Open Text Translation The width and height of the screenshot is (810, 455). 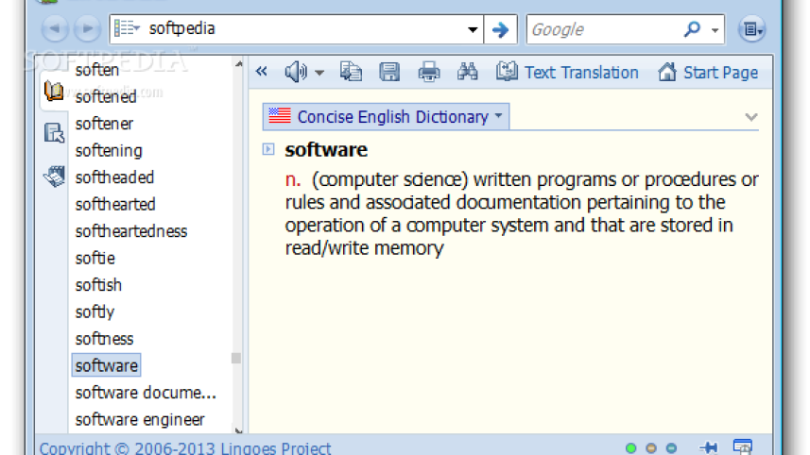[x=568, y=72]
